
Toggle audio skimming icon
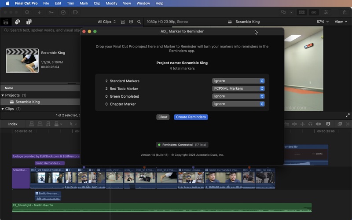(x=302, y=124)
